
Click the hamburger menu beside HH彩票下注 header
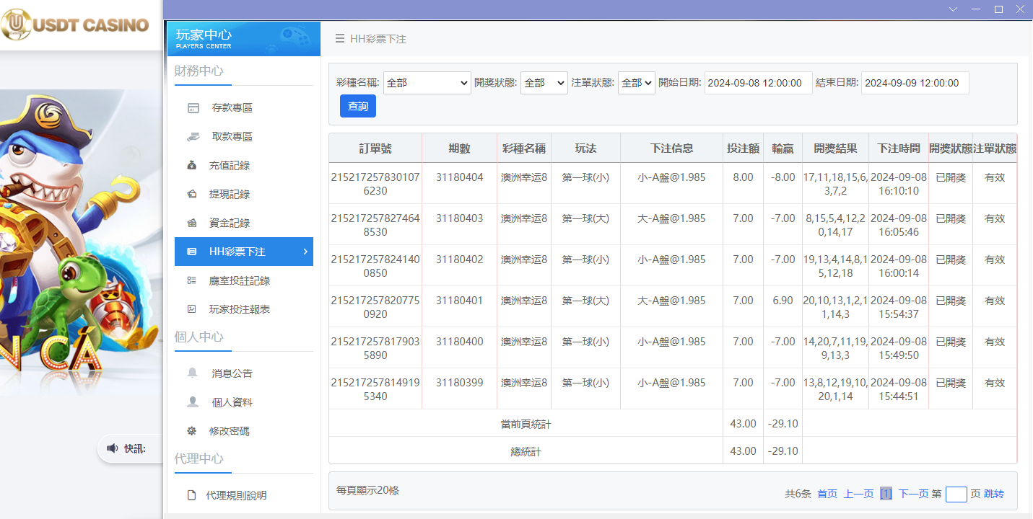[339, 39]
